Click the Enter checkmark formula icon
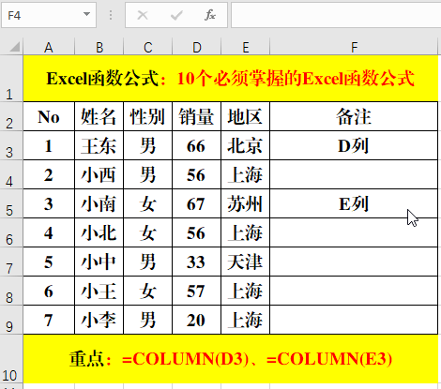The height and width of the screenshot is (389, 441). click(x=176, y=15)
